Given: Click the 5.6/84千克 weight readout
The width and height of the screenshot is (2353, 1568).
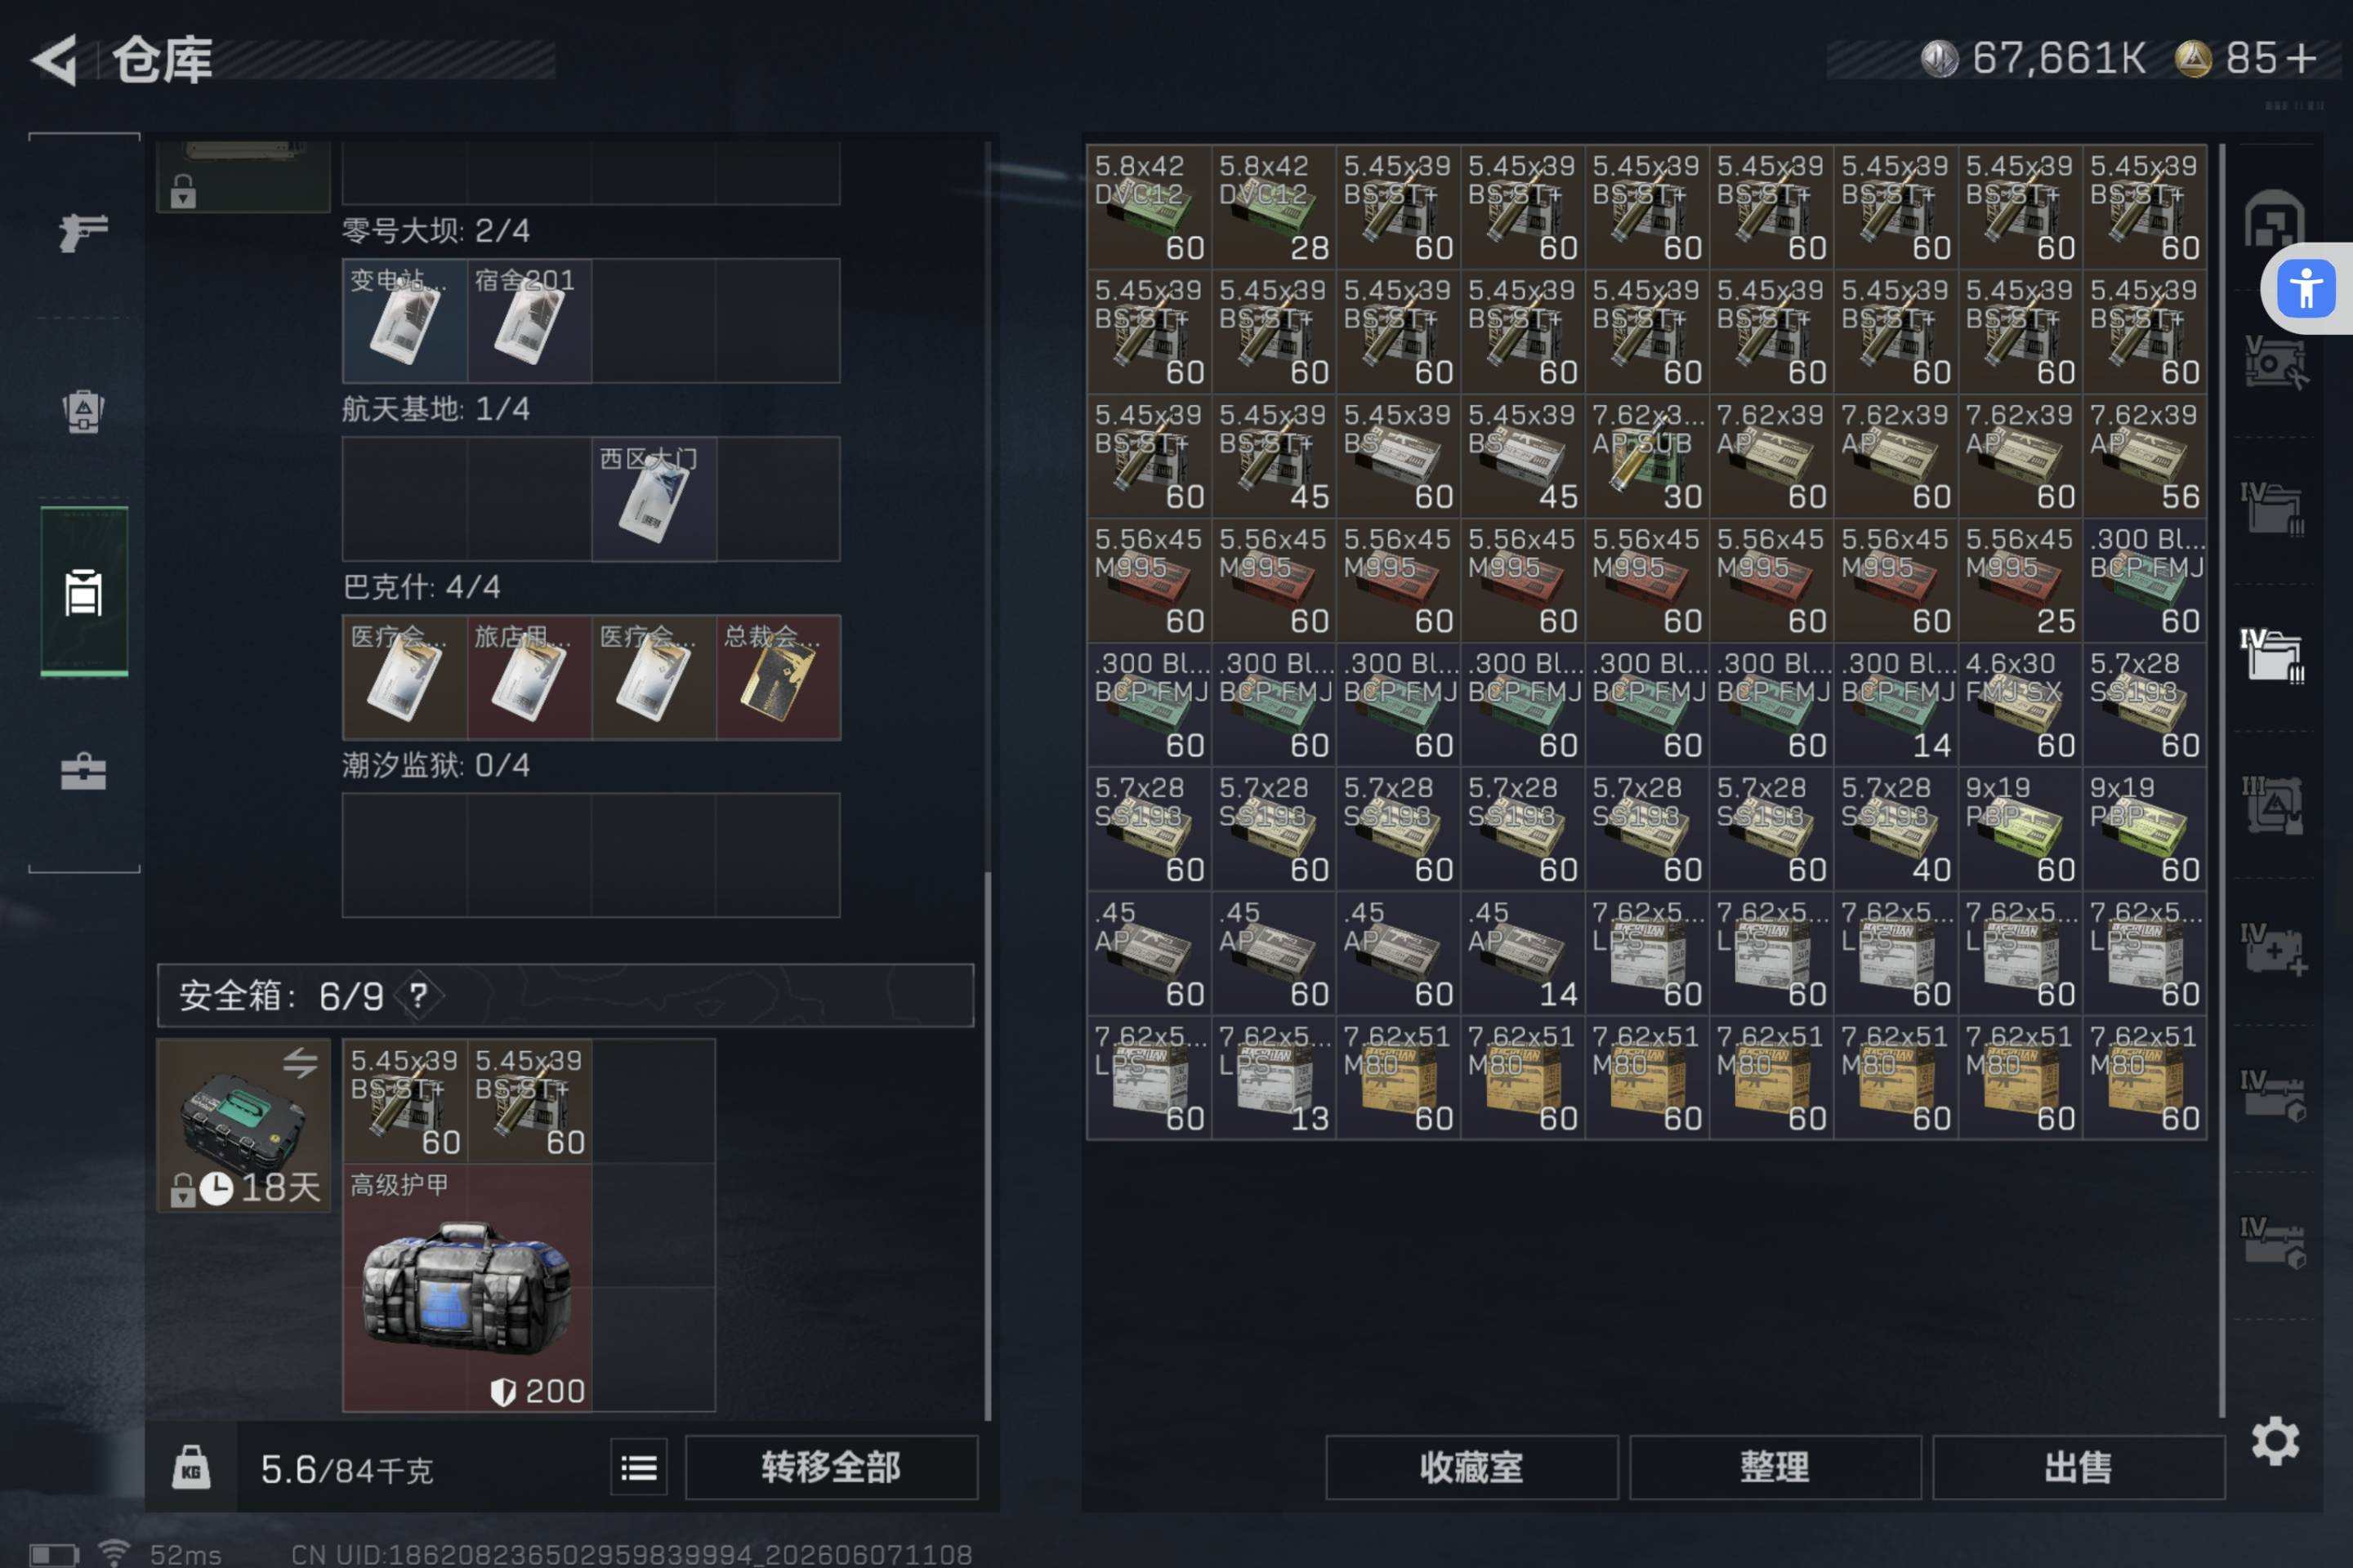Looking at the screenshot, I should 346,1469.
